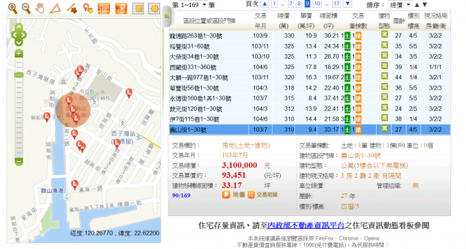Select the 大順一路977巷1~30號 row

[x=309, y=77]
